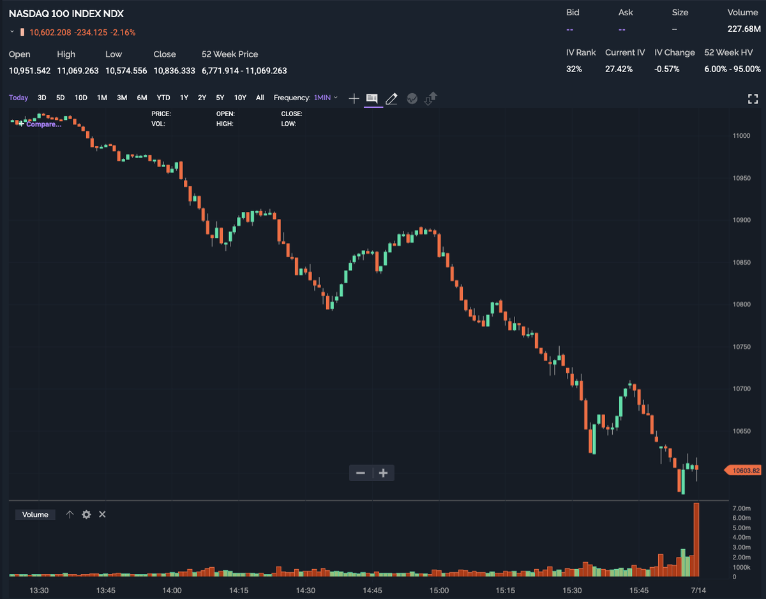
Task: Click the 10800 price axis label
Action: tap(741, 304)
